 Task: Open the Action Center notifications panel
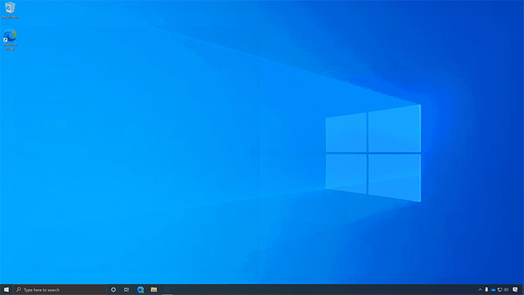(515, 290)
